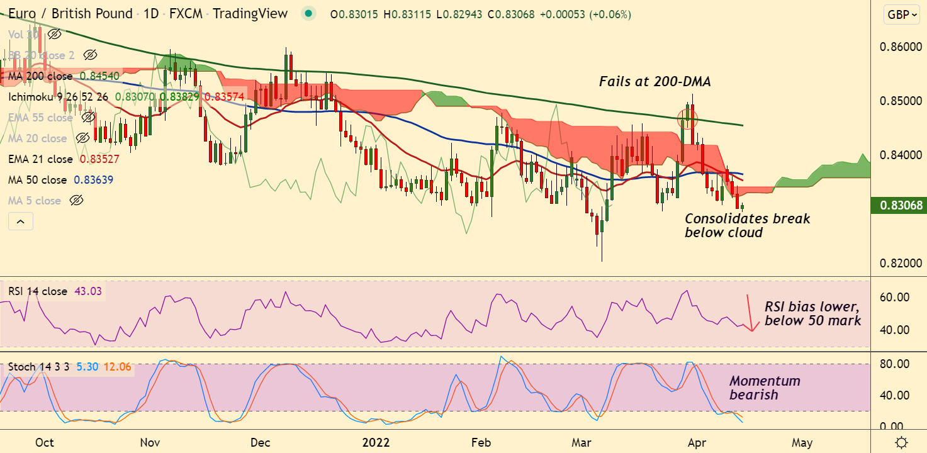Select the EMA 21 close legend entry
The height and width of the screenshot is (453, 927).
click(x=41, y=159)
